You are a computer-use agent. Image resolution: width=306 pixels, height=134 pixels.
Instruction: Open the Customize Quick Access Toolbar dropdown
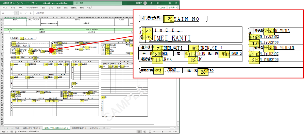(x=36, y=3)
